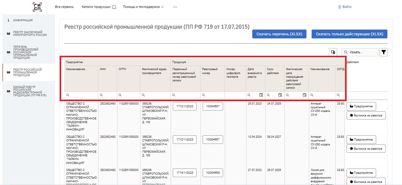Click Предприятие button in the 27.07.2023 row
Viewport: 402px width, 185px height.
coord(362,173)
